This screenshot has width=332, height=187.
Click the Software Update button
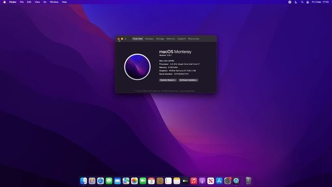(x=188, y=80)
